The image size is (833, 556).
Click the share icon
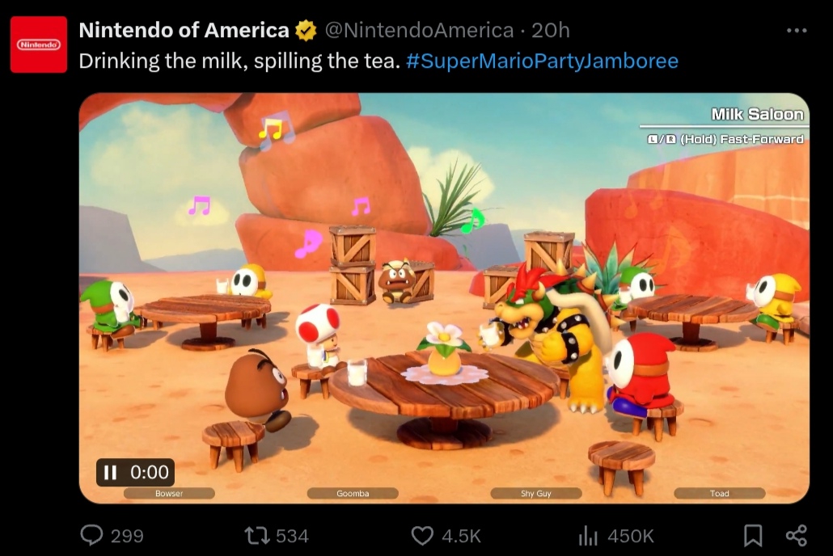pyautogui.click(x=797, y=535)
